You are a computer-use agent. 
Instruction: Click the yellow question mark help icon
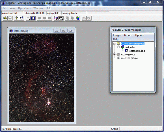tap(16, 18)
